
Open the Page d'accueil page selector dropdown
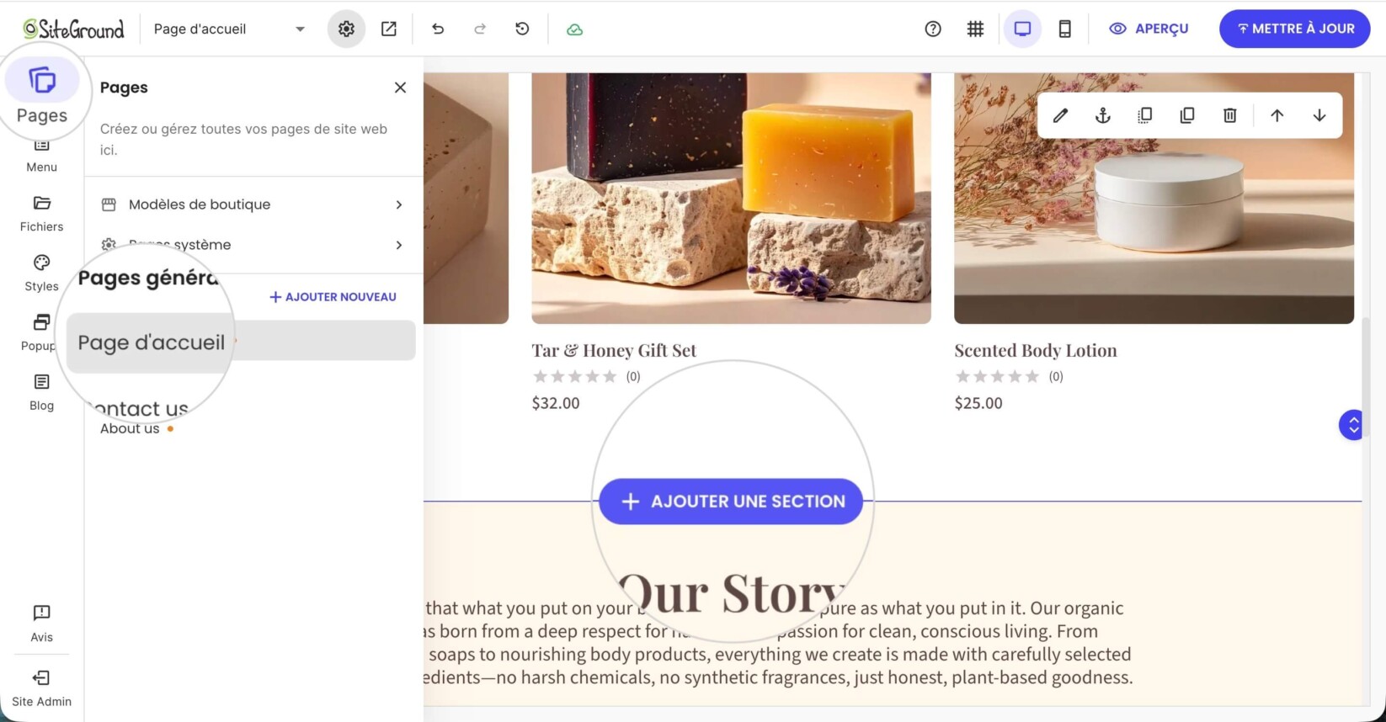coord(230,29)
